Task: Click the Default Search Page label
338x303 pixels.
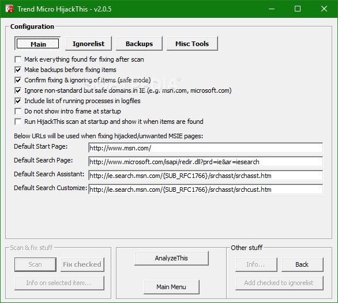Action: coord(43,160)
